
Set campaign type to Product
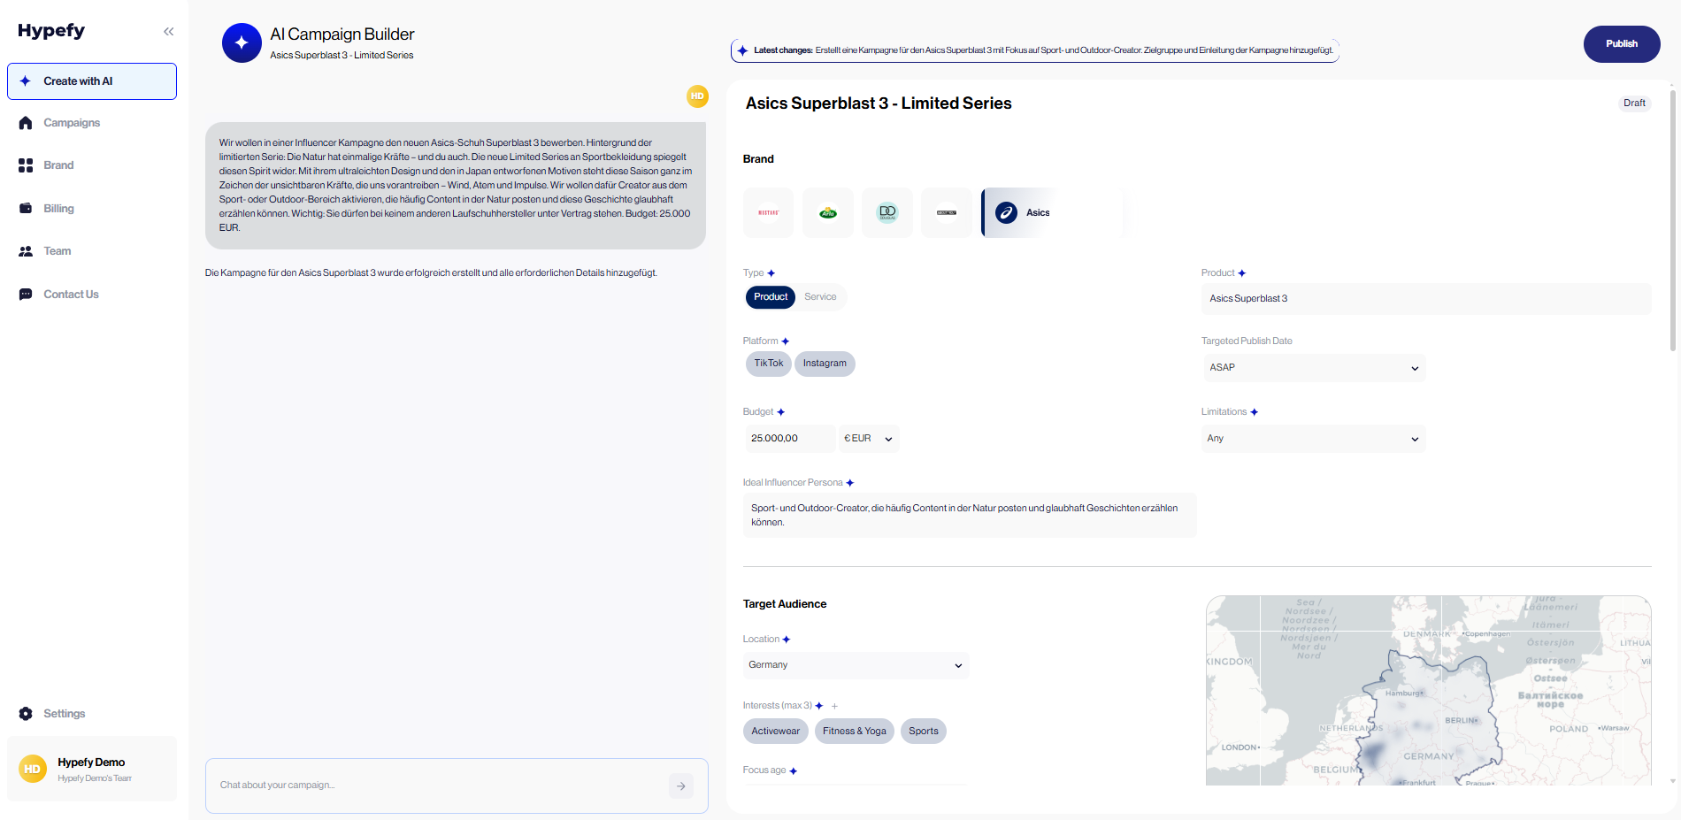click(x=771, y=297)
